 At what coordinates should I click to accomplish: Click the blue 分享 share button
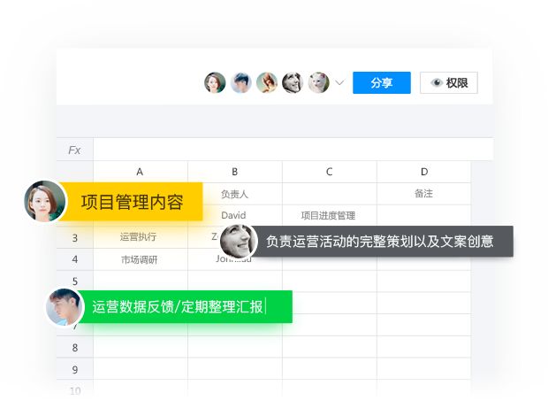(381, 83)
